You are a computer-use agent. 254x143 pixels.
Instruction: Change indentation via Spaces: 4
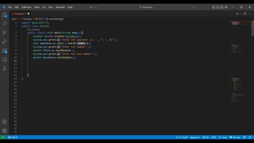(195, 137)
